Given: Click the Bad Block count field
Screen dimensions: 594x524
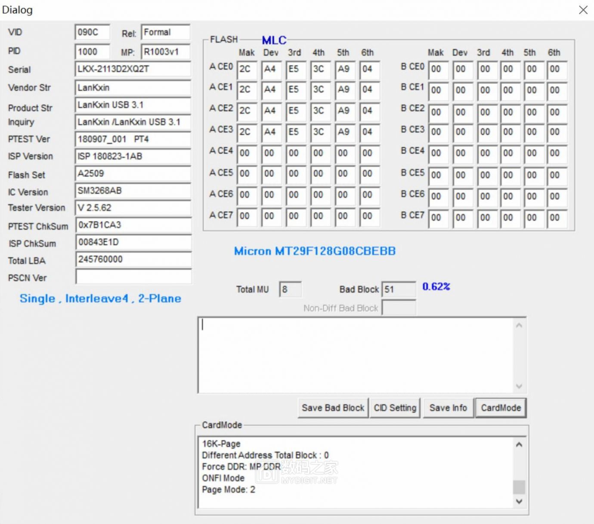Looking at the screenshot, I should click(399, 290).
